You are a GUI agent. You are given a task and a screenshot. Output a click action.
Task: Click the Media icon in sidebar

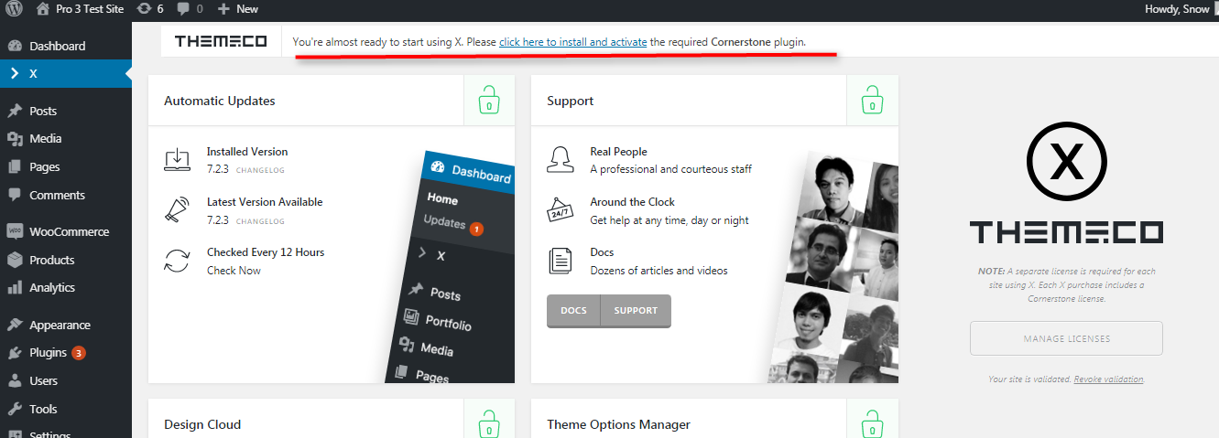tap(15, 139)
